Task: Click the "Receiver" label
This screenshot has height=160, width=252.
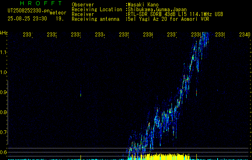Action: point(83,14)
